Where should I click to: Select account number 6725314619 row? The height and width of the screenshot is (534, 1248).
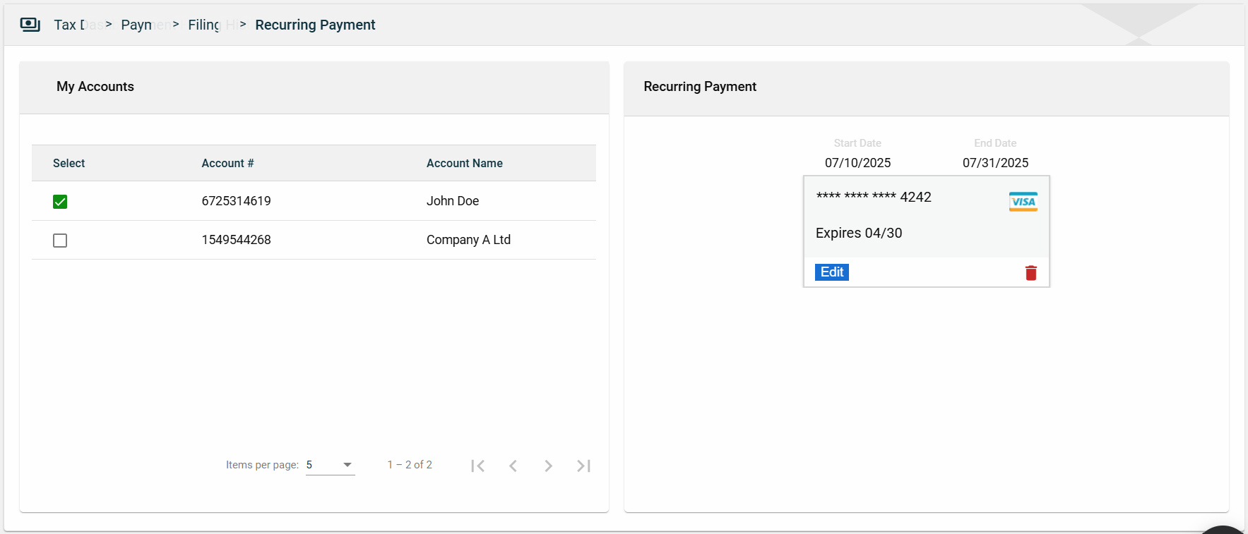236,201
